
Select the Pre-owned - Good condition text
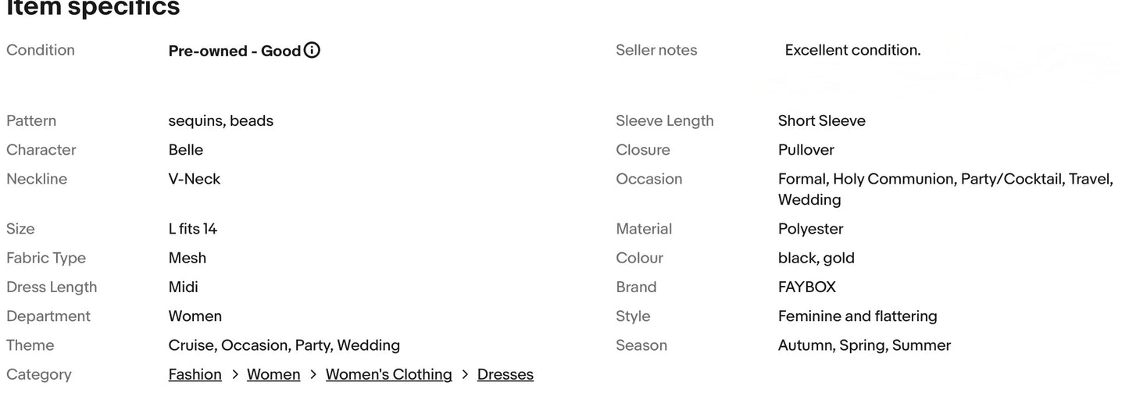[x=234, y=52]
